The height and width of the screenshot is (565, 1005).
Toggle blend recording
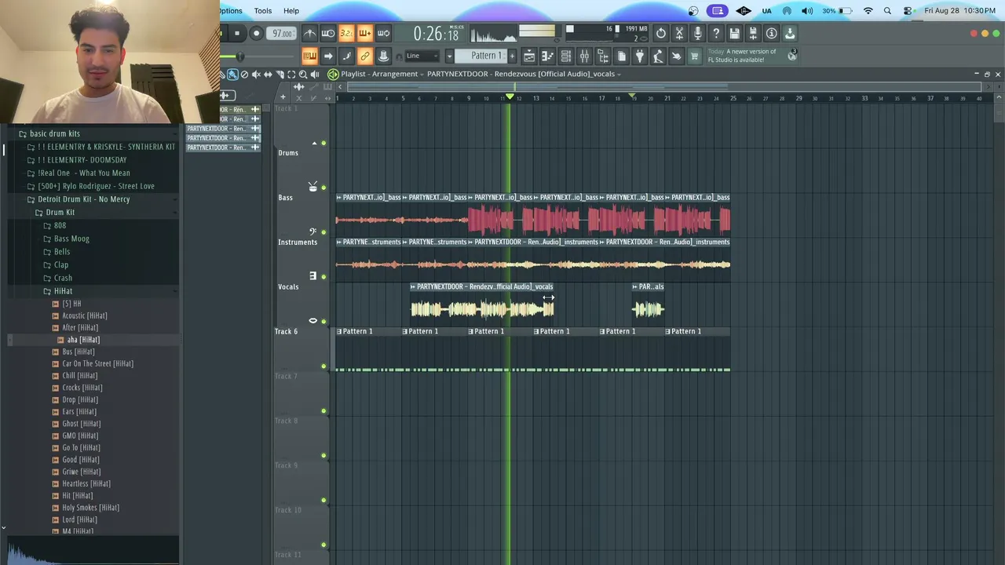365,33
